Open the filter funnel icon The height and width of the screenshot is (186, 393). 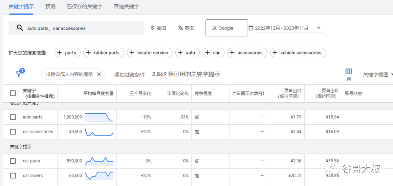click(19, 74)
